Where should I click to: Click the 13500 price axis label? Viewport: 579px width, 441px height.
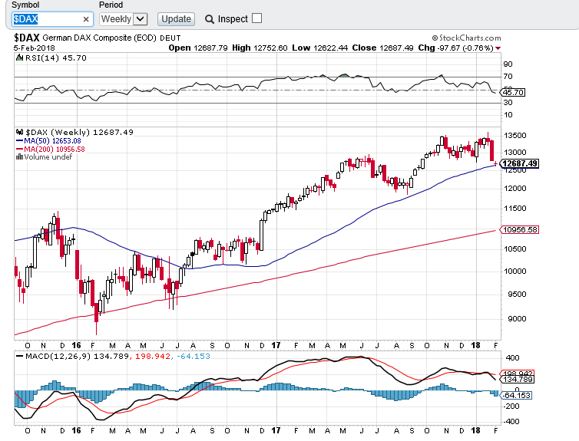click(514, 135)
